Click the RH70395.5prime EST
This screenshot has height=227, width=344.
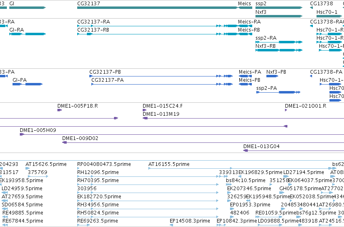coord(148,185)
